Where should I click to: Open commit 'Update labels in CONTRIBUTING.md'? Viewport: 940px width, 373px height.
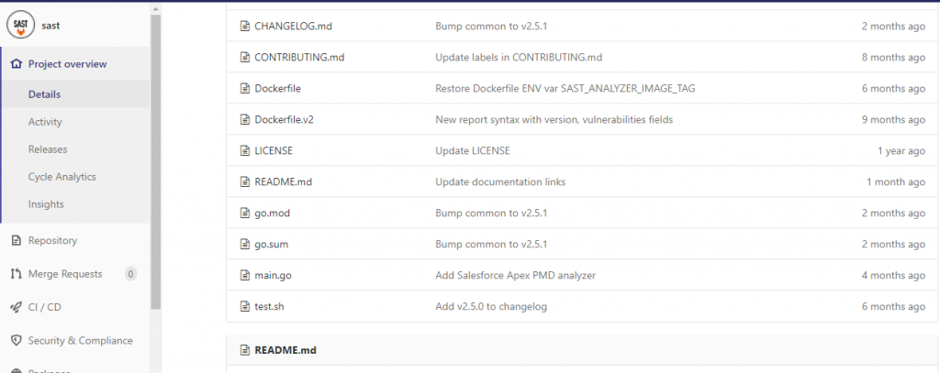tap(519, 58)
